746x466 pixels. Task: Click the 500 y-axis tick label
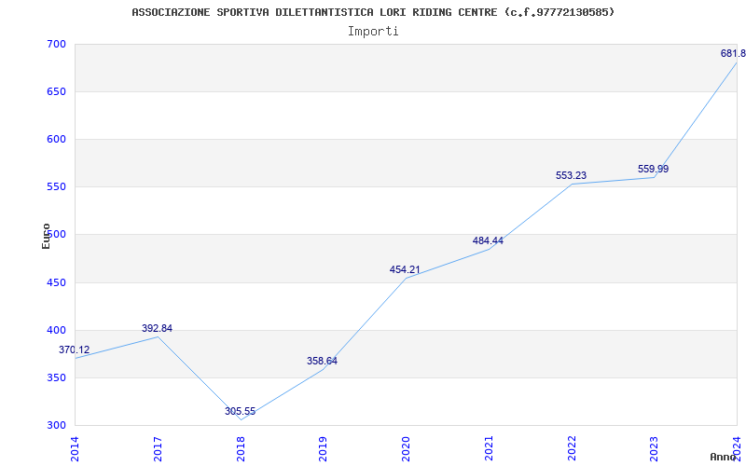click(56, 235)
